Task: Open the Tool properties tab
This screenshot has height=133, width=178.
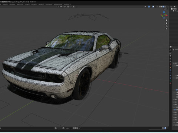Action: (170, 50)
